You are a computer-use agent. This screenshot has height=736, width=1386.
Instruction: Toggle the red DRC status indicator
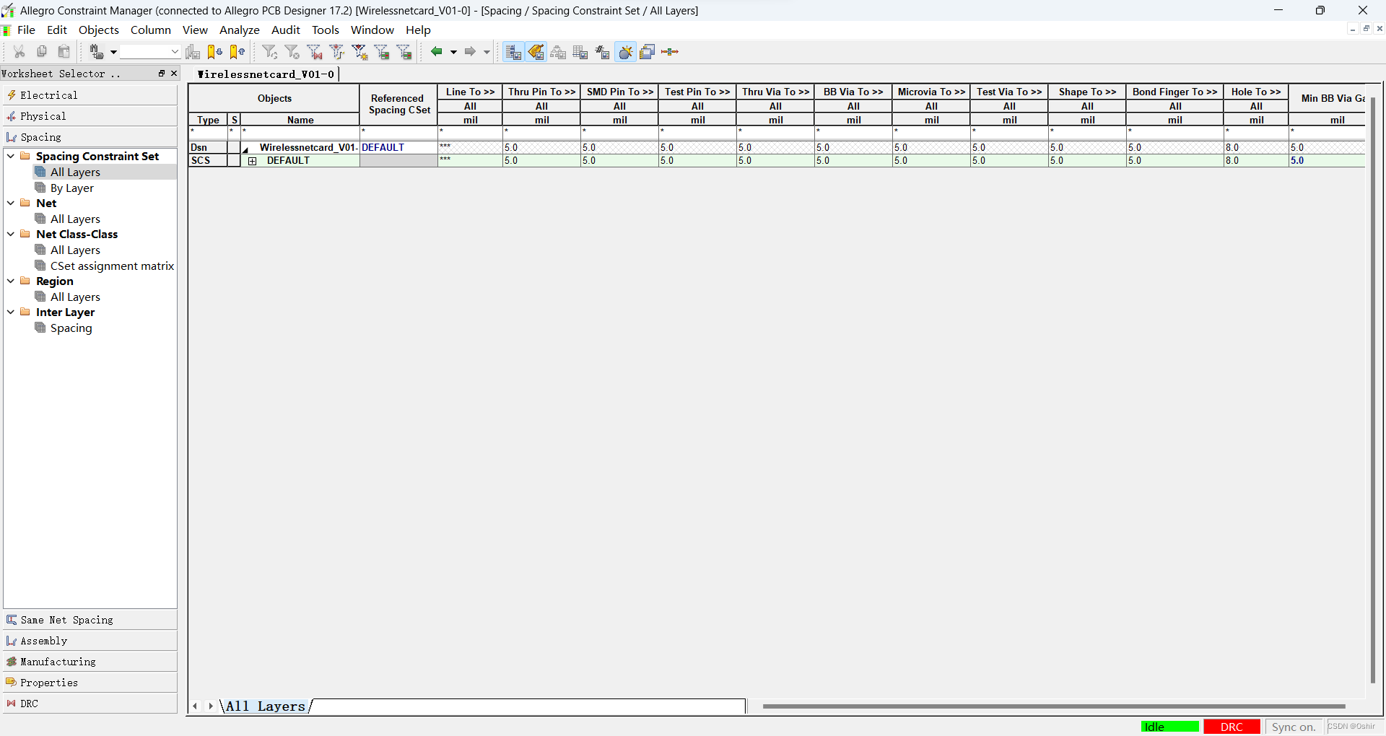(1232, 727)
